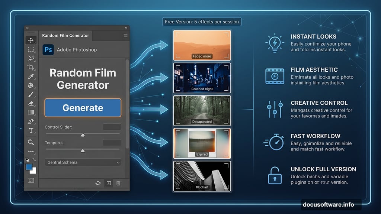Create a new preset with the plus icon
The height and width of the screenshot is (214, 381).
pyautogui.click(x=109, y=183)
